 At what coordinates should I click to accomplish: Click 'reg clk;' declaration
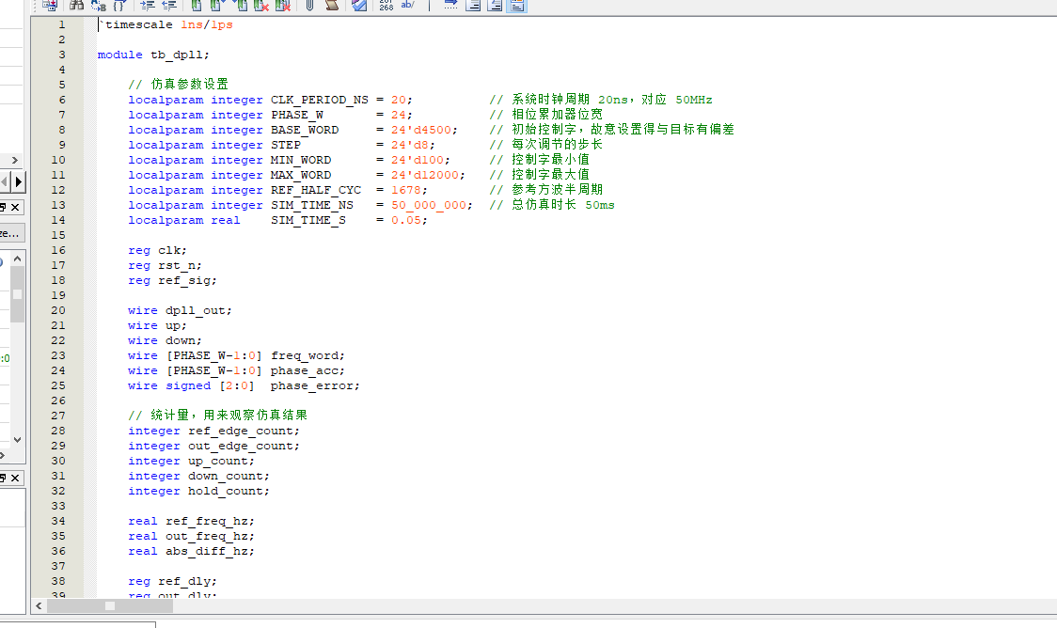tap(158, 251)
